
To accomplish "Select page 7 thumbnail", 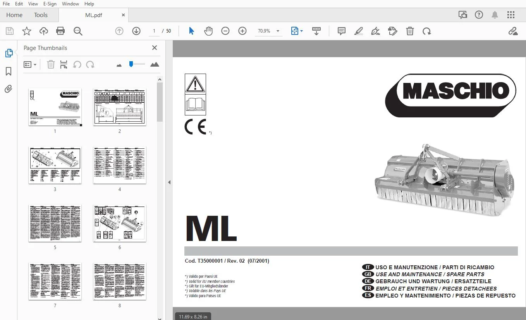I will [x=55, y=281].
